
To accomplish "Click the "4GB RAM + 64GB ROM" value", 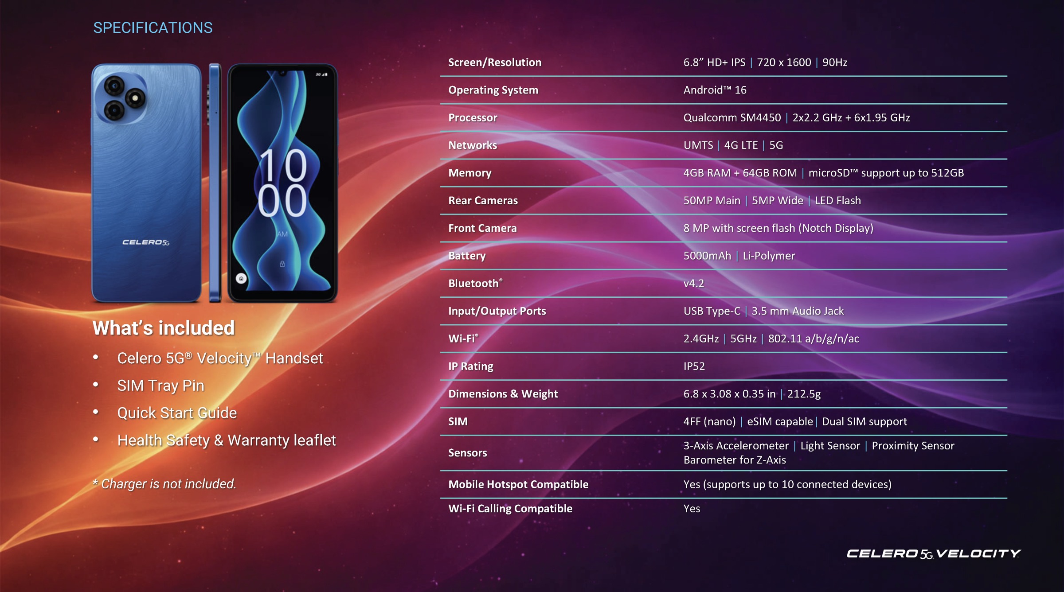I will point(740,173).
